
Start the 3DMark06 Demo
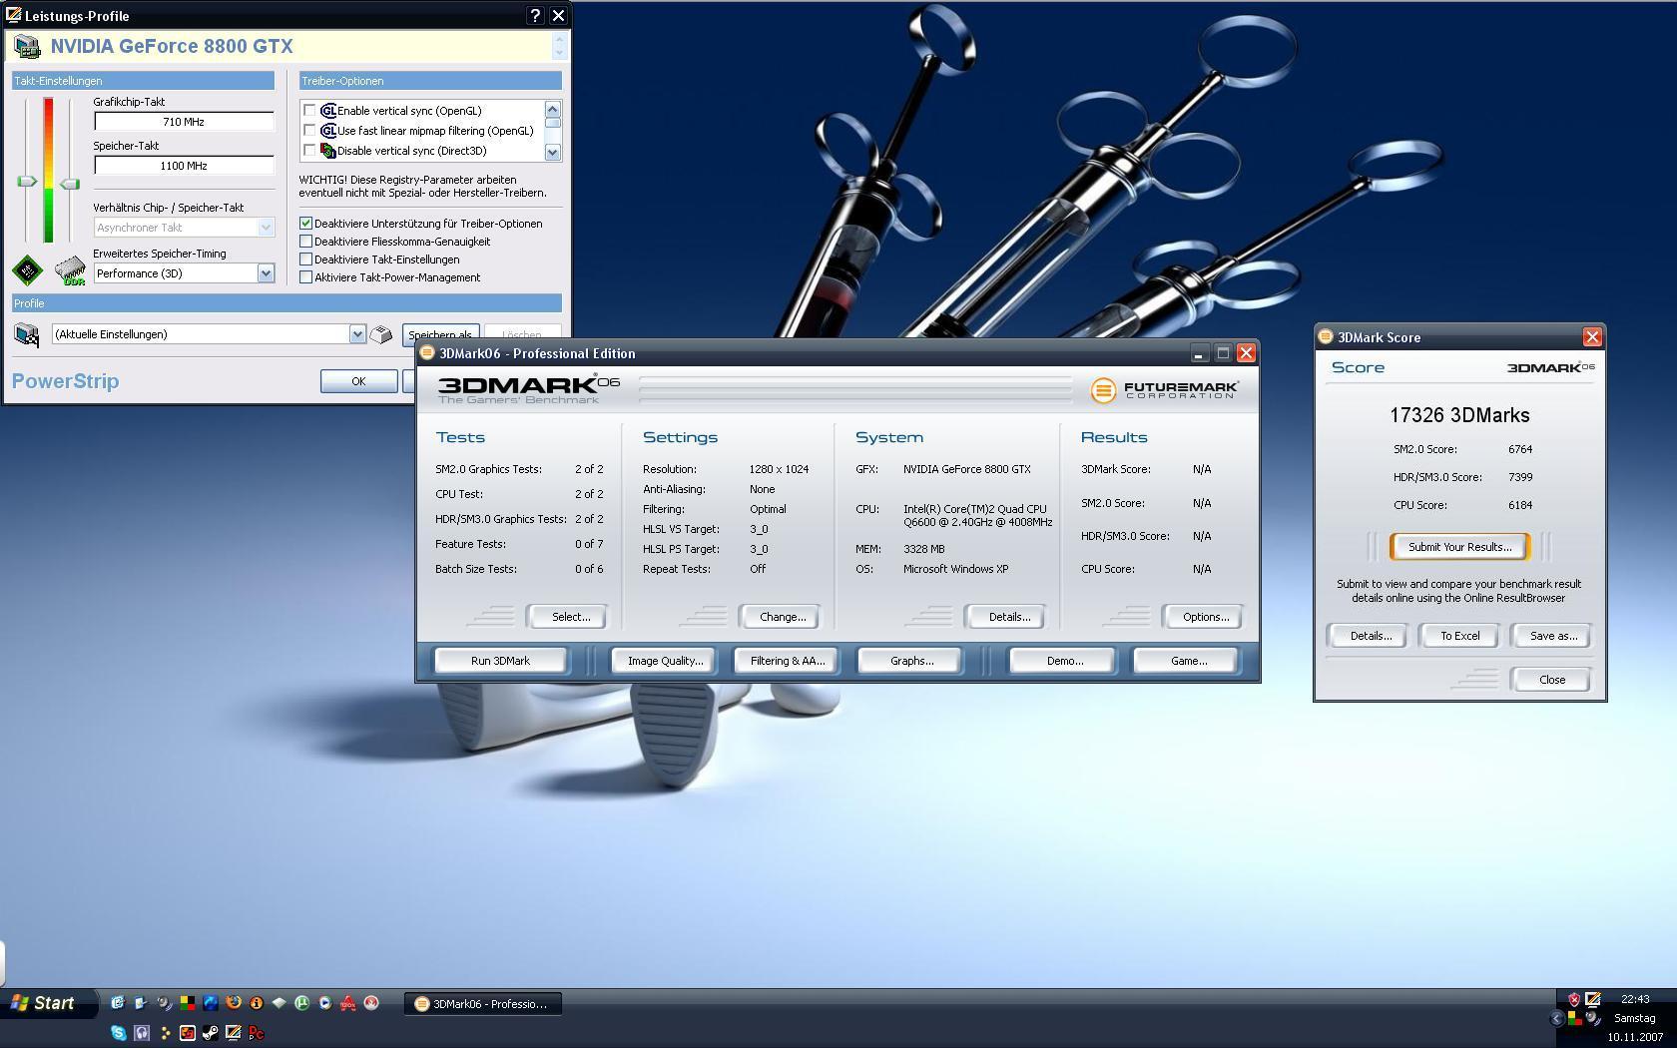point(1064,661)
